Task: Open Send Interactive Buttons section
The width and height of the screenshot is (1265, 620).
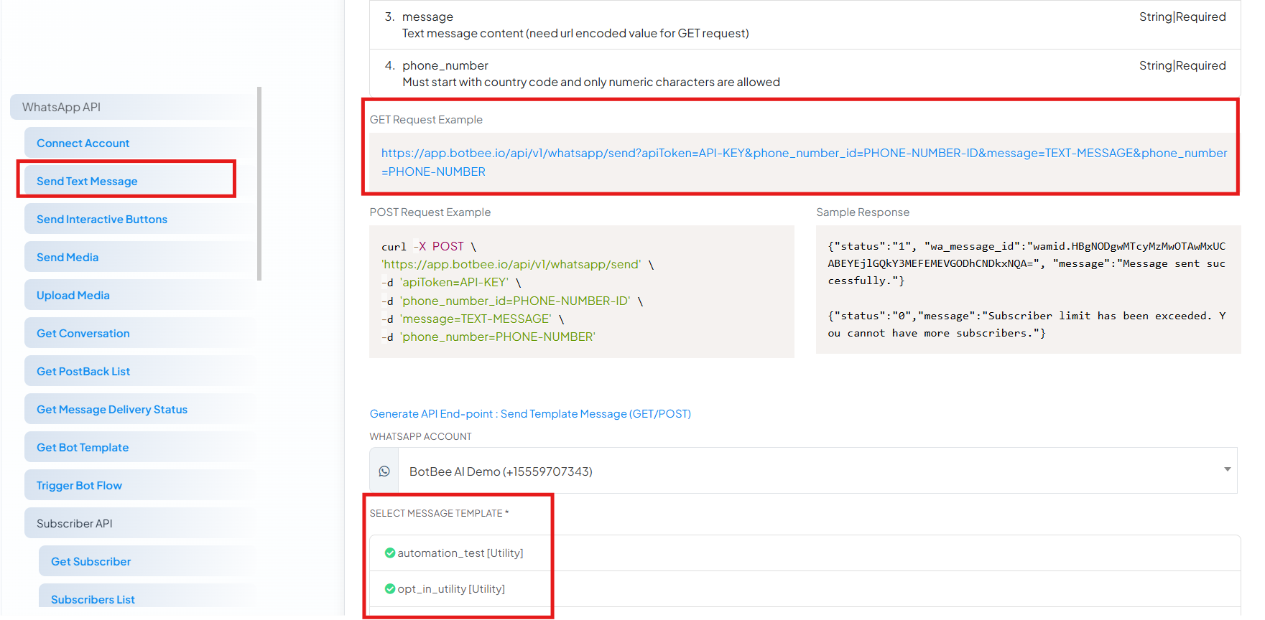Action: 140,219
